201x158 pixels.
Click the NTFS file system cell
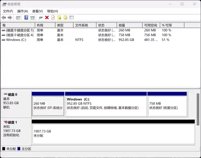pos(79,40)
